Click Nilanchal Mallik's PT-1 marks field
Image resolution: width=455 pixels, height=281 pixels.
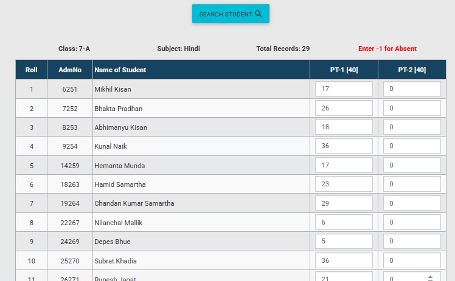click(344, 223)
